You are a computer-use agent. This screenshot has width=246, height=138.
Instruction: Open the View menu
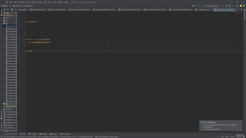(15, 2)
